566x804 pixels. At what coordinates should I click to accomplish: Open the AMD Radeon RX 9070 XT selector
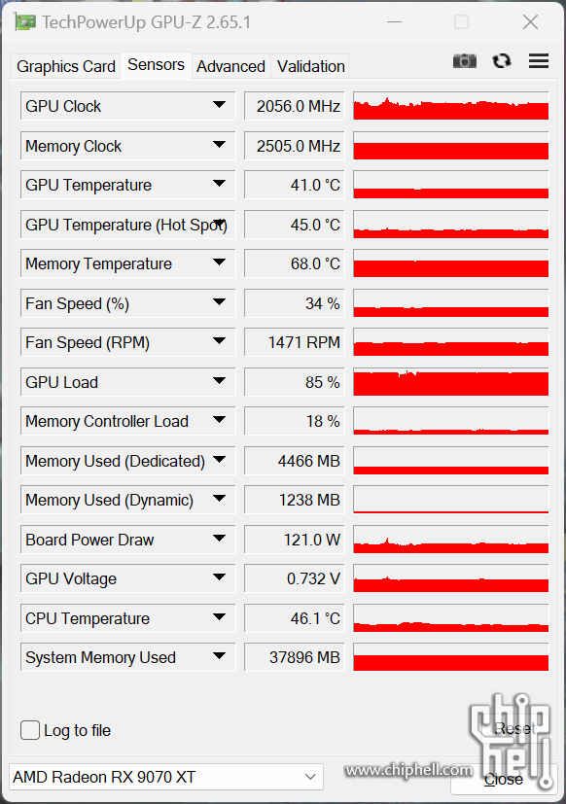[x=166, y=777]
